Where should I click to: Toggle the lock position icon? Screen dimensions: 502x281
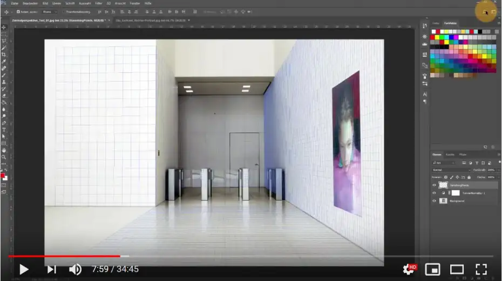458,177
